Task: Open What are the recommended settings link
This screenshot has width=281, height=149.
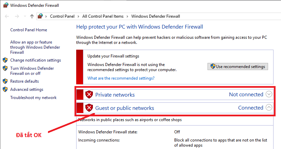Action: 121,78
